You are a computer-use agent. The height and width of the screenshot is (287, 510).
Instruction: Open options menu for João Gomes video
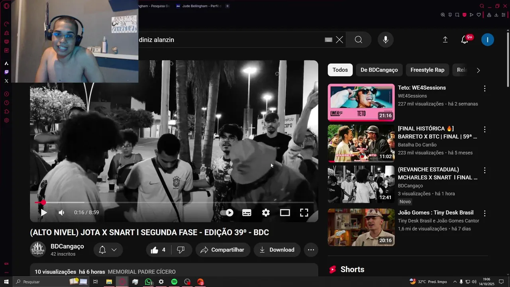[x=484, y=213]
